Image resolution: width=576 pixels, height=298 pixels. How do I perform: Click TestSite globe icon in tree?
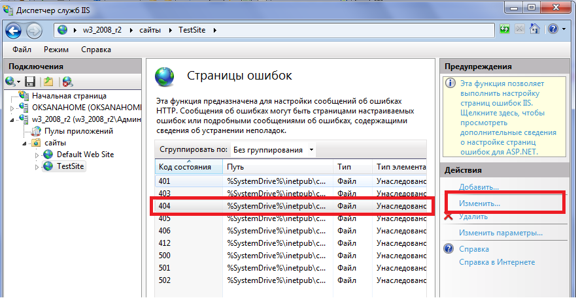(48, 166)
